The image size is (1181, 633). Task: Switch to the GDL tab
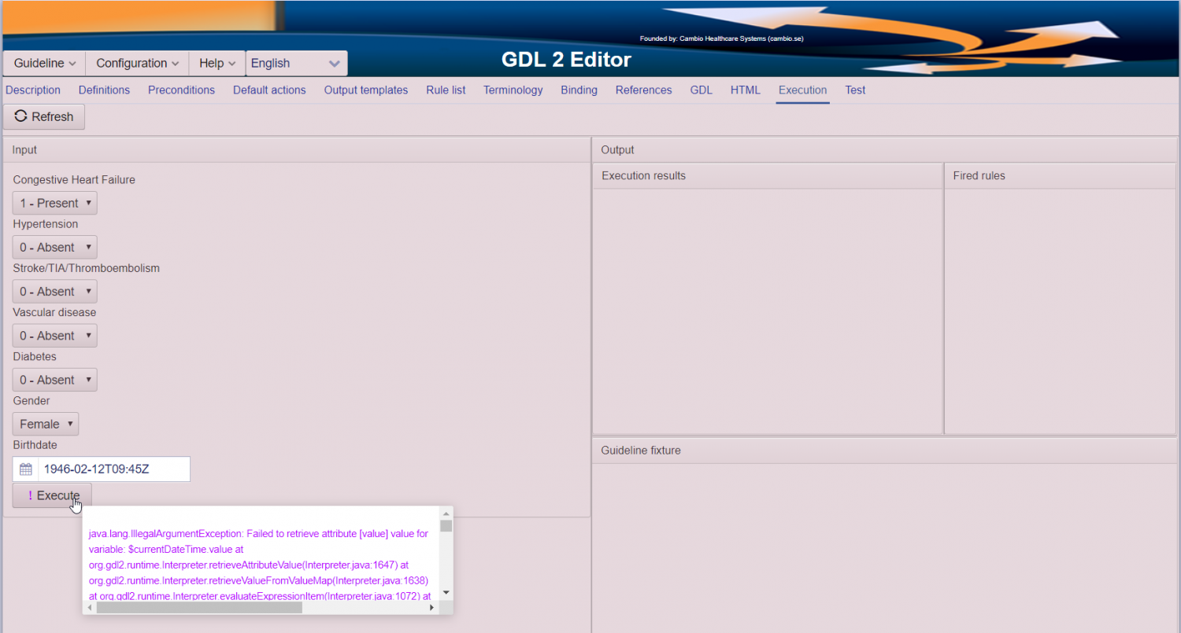702,90
